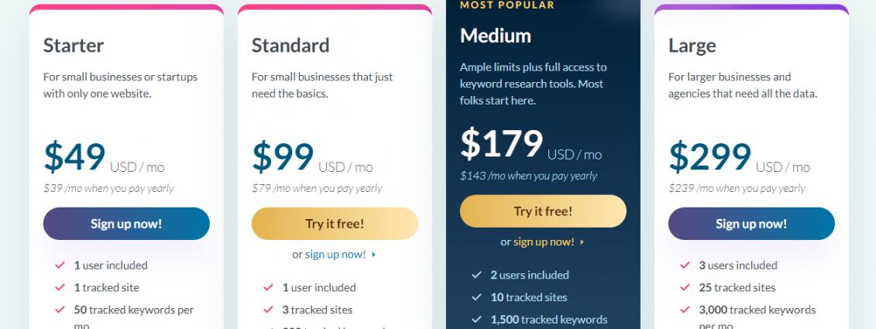
Task: Click Try it free in the Medium plan
Action: (x=543, y=211)
